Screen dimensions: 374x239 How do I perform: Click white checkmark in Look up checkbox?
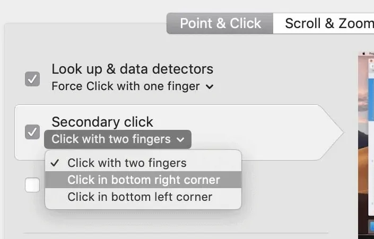tap(32, 79)
